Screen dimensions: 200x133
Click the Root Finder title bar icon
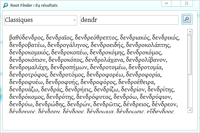point(6,5)
